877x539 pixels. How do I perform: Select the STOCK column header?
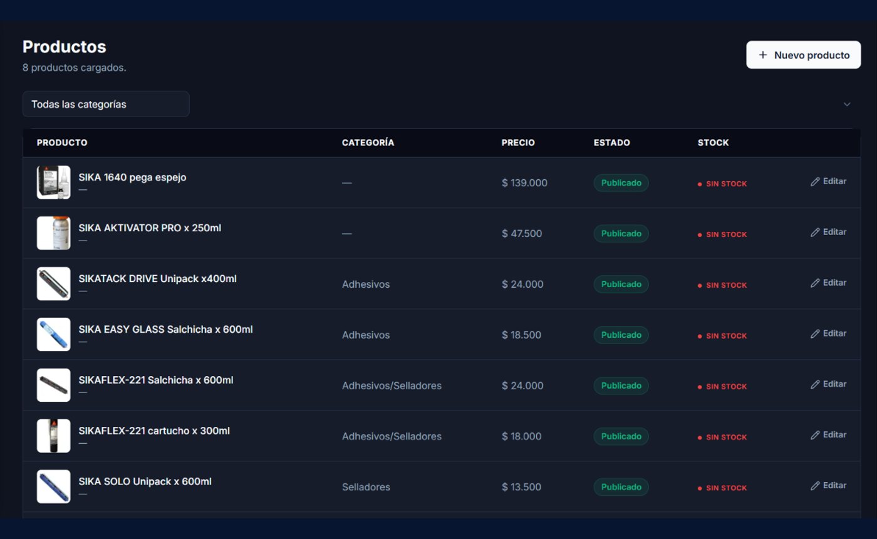pos(714,143)
